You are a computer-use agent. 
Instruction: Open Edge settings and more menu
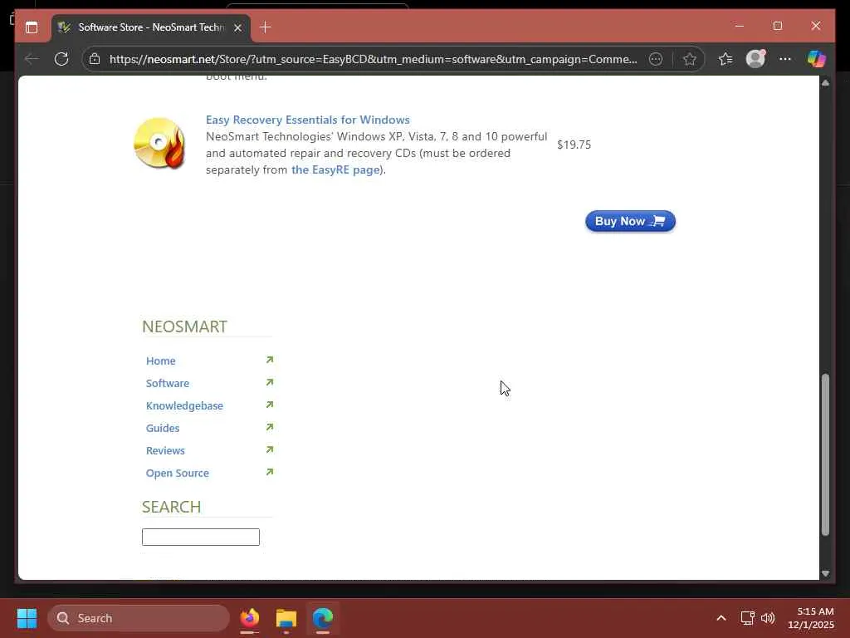pos(785,59)
